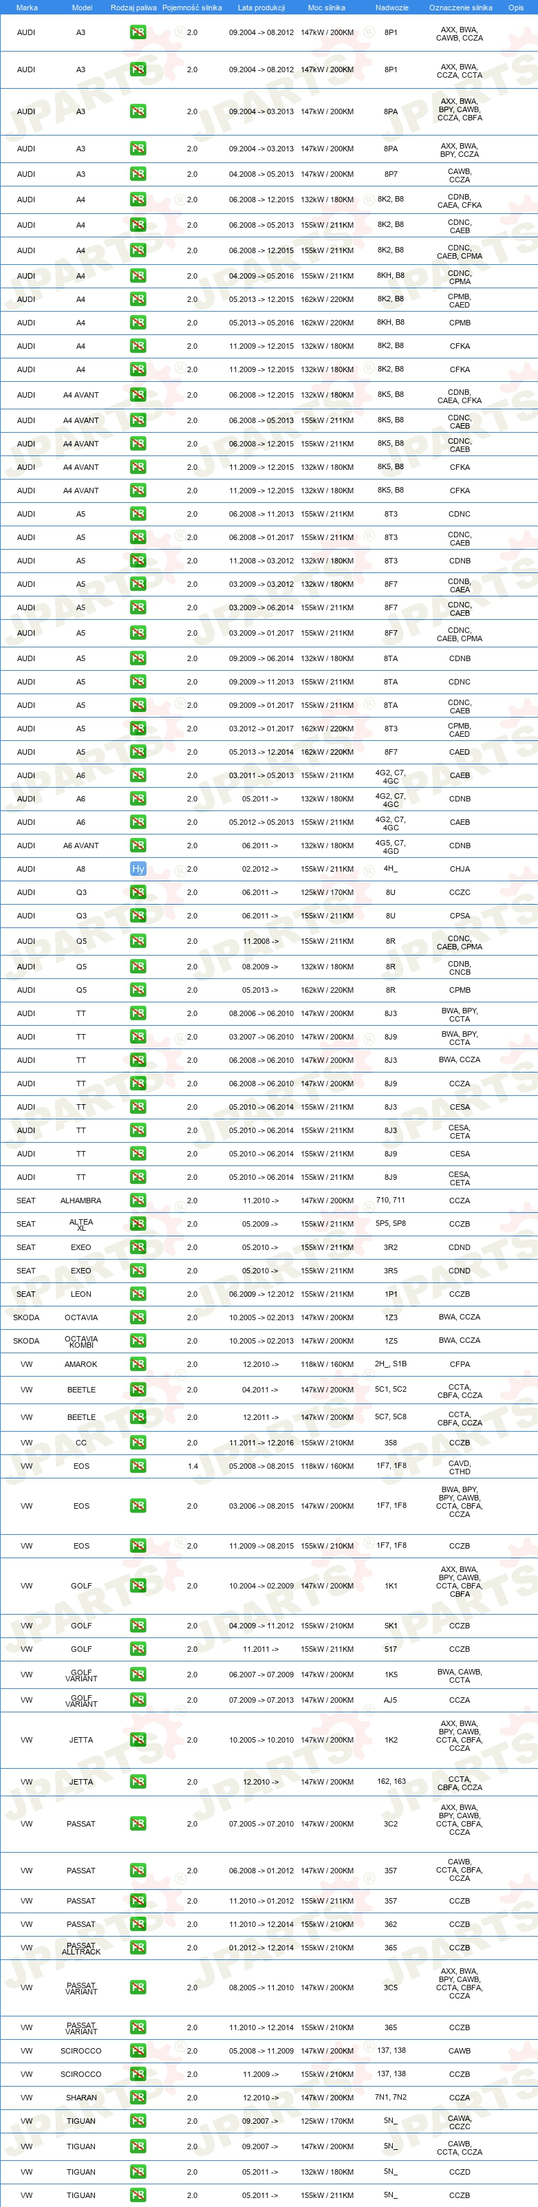Image resolution: width=538 pixels, height=2207 pixels.
Task: Click the fuel icon in the VW GOLF 1K1 row
Action: pyautogui.click(x=138, y=1586)
